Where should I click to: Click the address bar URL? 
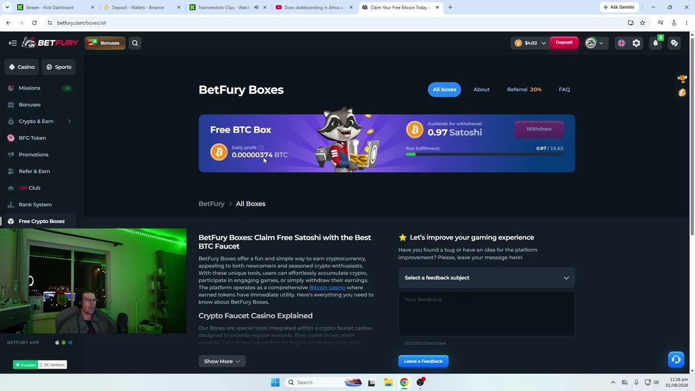coord(81,23)
